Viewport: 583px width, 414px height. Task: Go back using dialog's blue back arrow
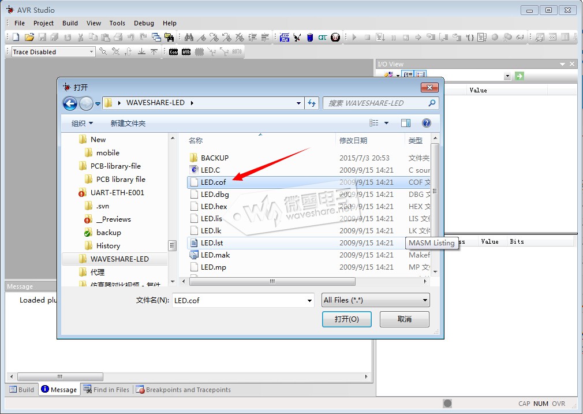[70, 103]
